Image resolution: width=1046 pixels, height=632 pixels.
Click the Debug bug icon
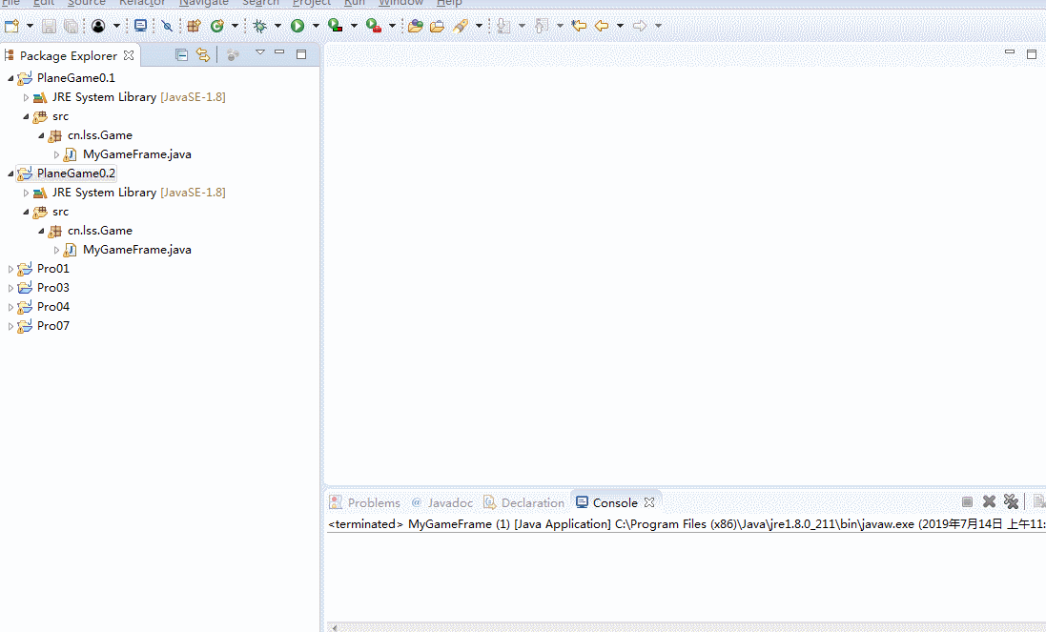tap(260, 26)
